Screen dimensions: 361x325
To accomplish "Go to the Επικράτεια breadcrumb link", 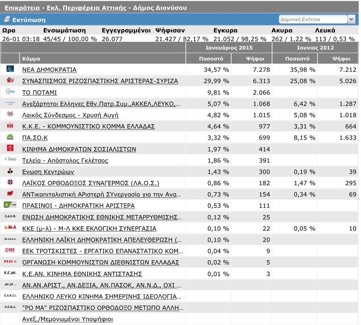I will pyautogui.click(x=22, y=8).
